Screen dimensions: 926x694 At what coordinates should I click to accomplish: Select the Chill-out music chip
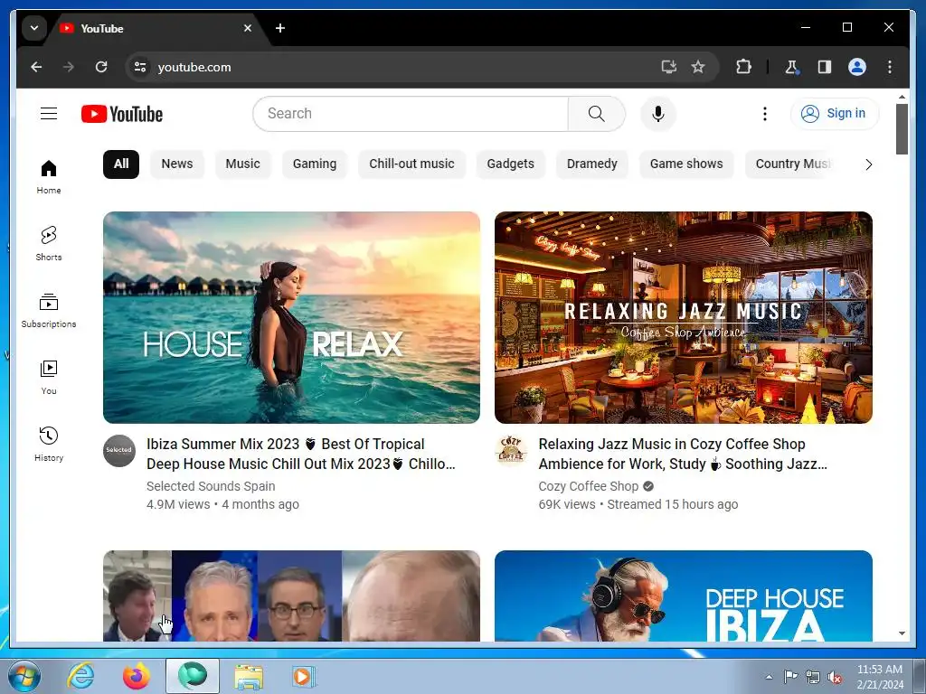point(411,164)
